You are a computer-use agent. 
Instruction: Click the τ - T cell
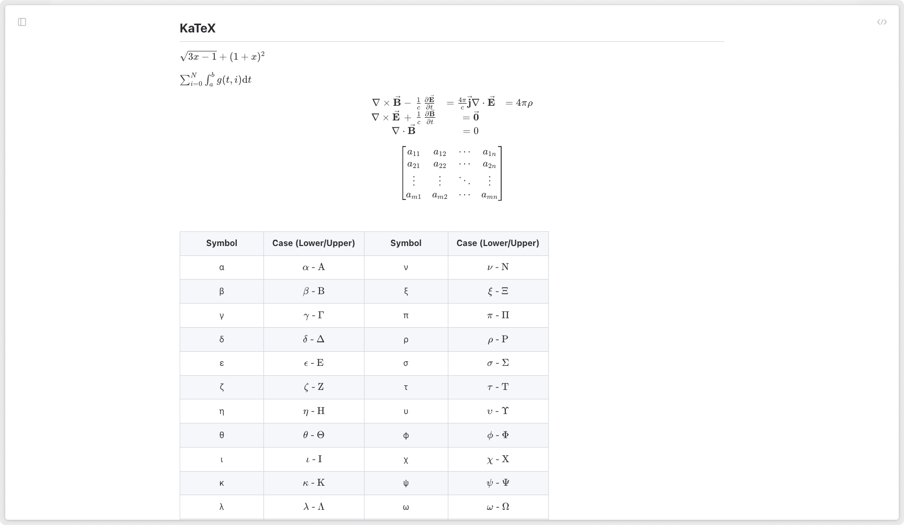coord(498,387)
